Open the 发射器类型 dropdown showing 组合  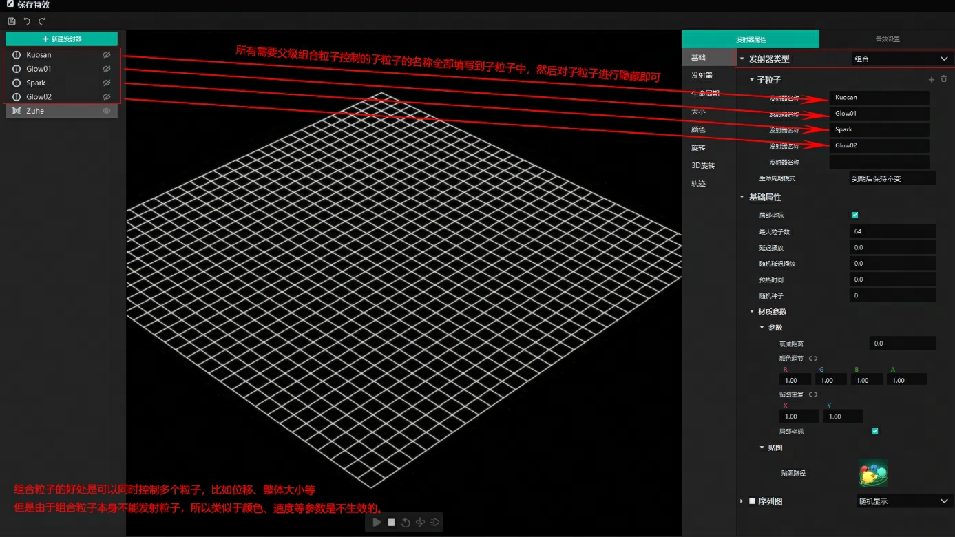click(902, 59)
